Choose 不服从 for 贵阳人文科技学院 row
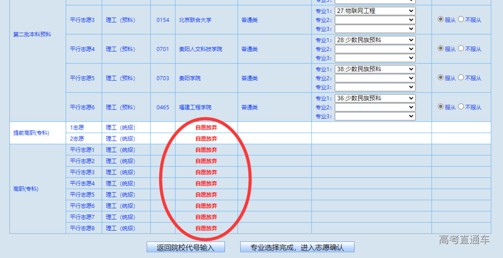The height and width of the screenshot is (258, 503). point(461,48)
